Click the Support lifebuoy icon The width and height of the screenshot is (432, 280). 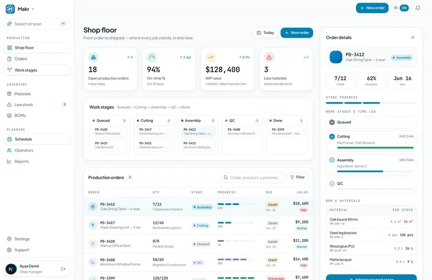pyautogui.click(x=9, y=250)
